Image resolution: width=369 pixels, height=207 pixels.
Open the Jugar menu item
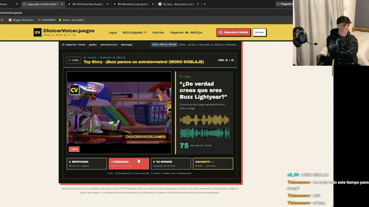coord(113,32)
